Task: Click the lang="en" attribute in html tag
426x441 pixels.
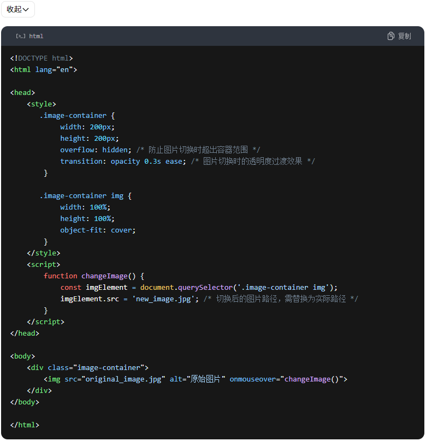Action: (56, 70)
